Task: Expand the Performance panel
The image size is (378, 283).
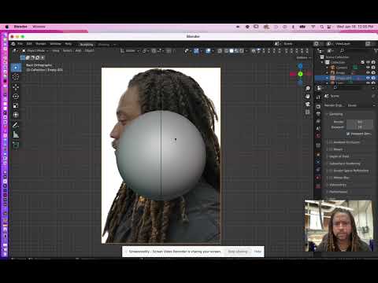Action: (338, 192)
